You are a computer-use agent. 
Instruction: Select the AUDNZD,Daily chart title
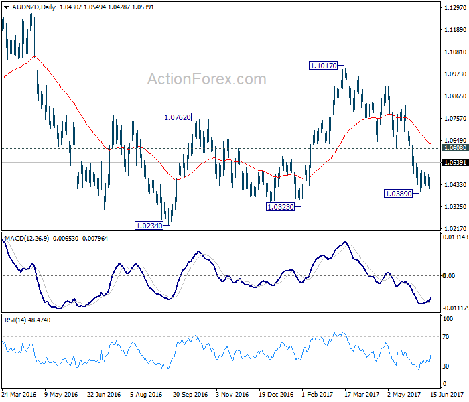pos(33,7)
